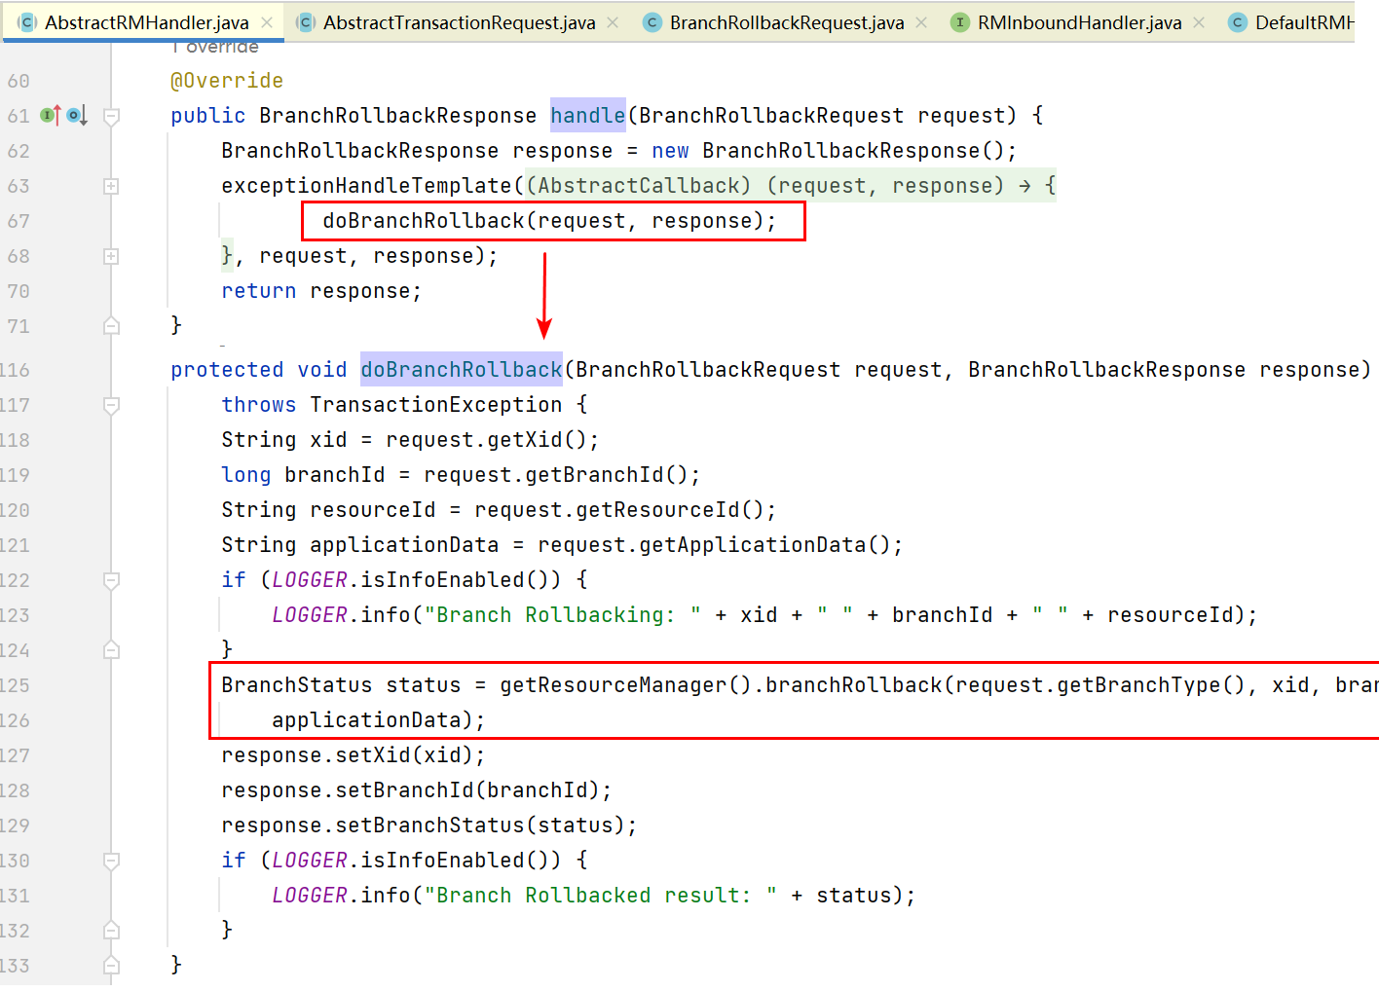
Task: Click getResourceManager() call on line 125
Action: tap(626, 685)
